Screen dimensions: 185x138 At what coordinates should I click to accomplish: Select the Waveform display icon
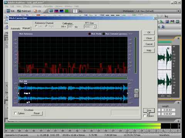point(51,11)
